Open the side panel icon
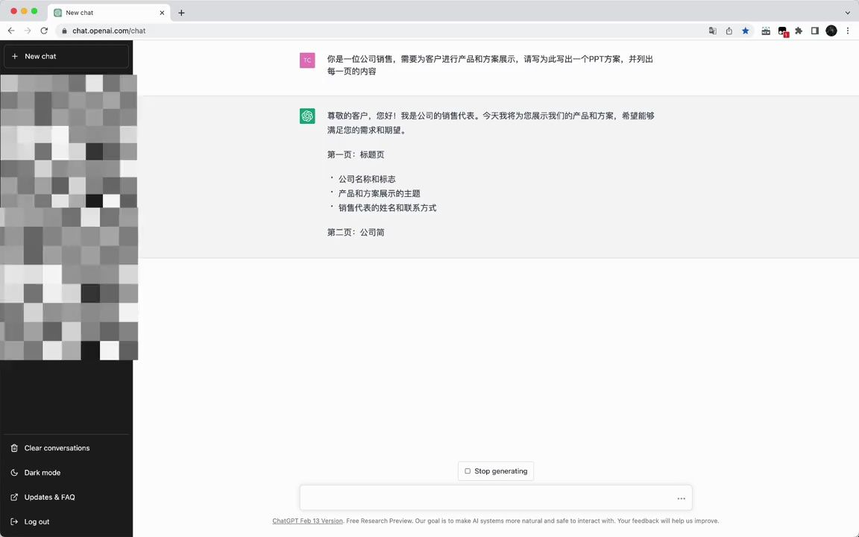This screenshot has height=537, width=859. pyautogui.click(x=815, y=31)
